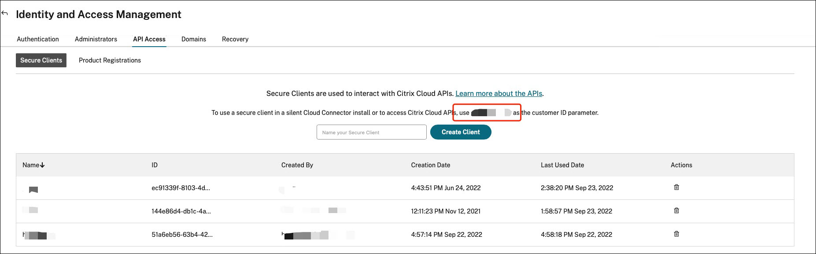Switch to Product Registrations sub-tab
Screen dimensions: 816x254
tap(110, 60)
